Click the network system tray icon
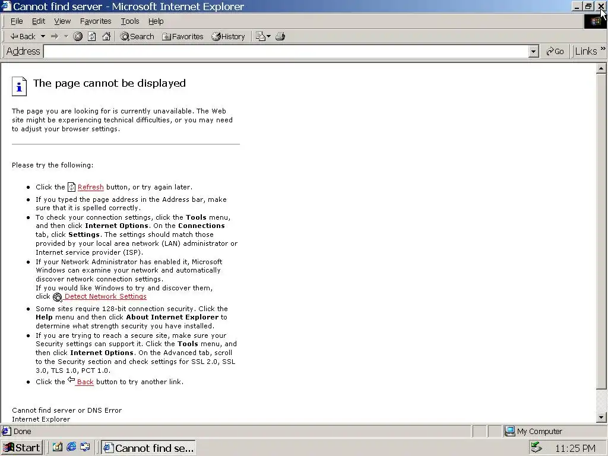 (536, 448)
